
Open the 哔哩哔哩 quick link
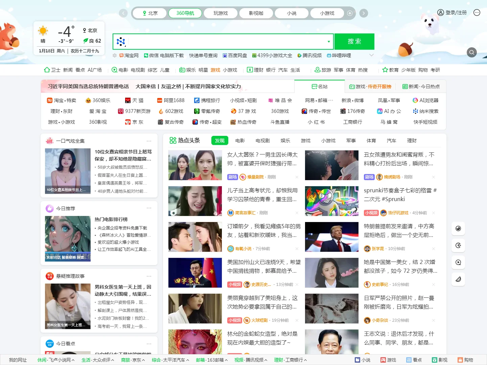339,55
